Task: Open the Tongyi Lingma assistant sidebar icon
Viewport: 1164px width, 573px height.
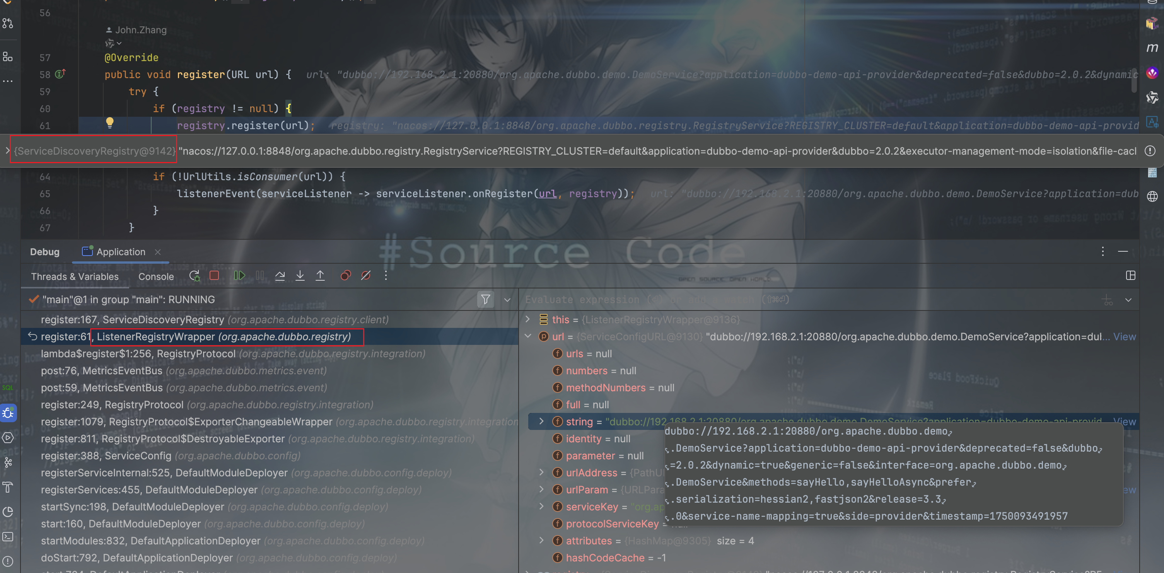Action: 1152,97
